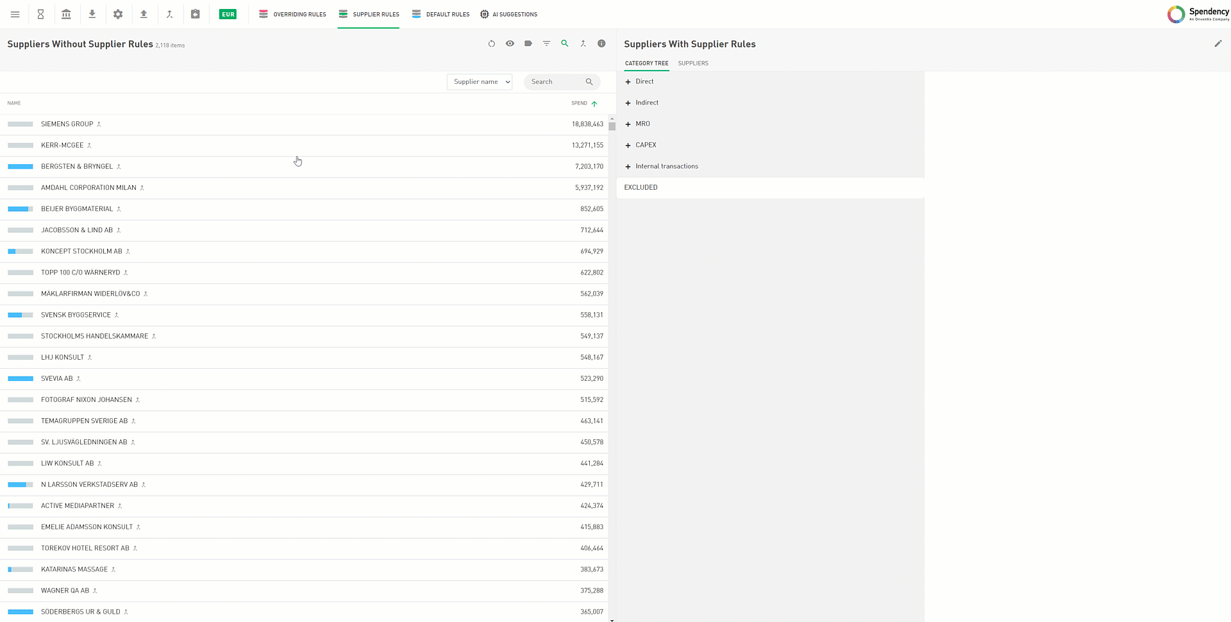Screen dimensions: 1231x622
Task: Expand the Internal transactions category
Action: click(x=628, y=167)
